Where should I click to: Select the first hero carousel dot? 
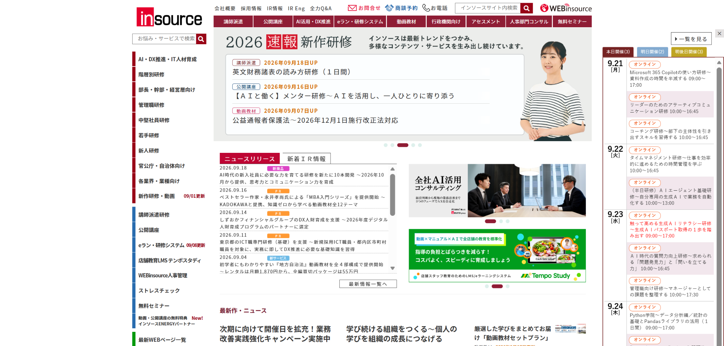point(386,145)
